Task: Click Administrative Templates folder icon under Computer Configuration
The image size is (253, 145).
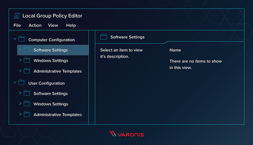Action: click(27, 70)
